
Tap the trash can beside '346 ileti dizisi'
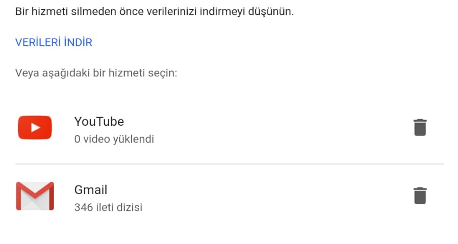coord(420,196)
